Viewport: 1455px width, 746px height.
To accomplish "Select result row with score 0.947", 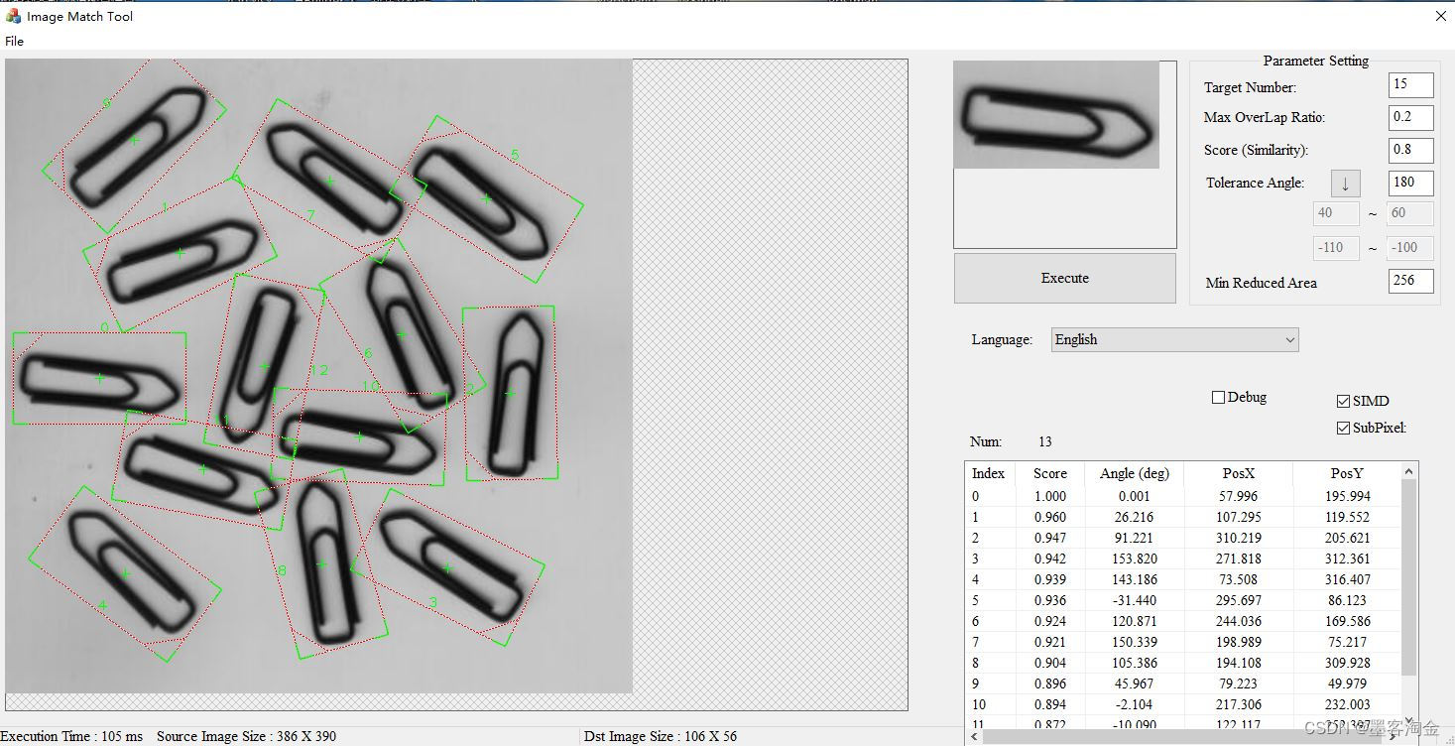I will pos(1183,538).
